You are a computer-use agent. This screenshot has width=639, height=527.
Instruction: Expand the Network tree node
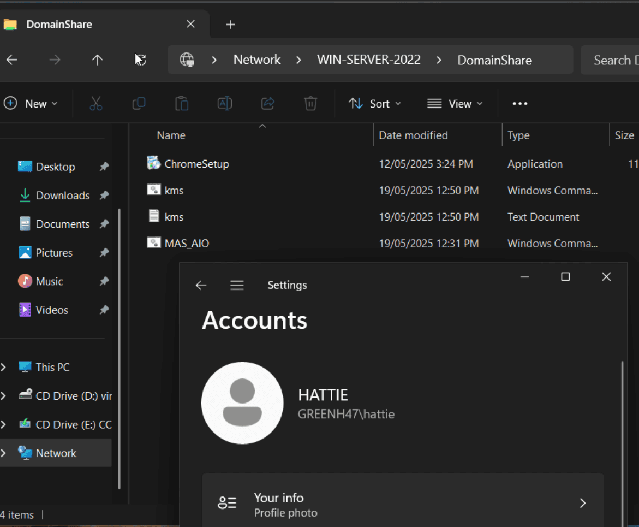click(x=3, y=453)
